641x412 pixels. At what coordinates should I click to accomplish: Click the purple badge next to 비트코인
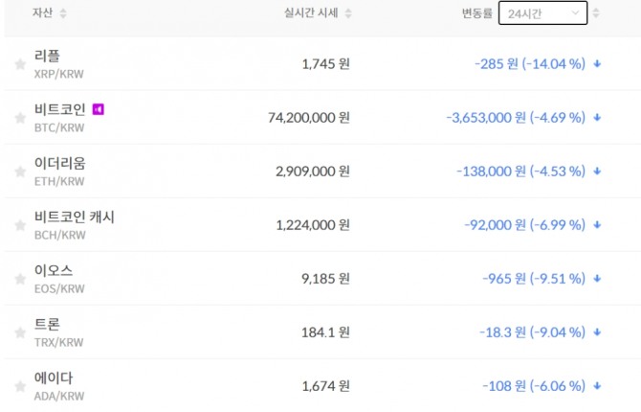point(98,109)
